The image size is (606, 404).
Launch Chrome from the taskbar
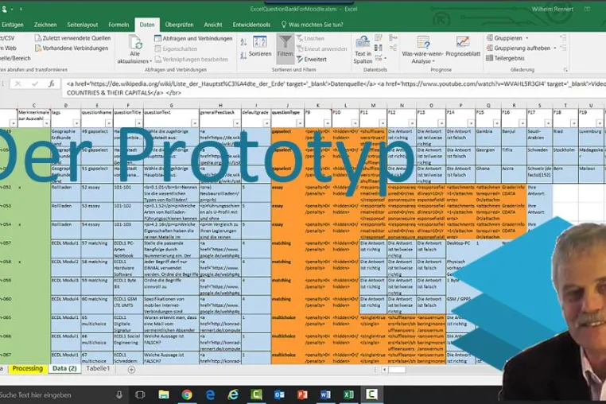187,394
